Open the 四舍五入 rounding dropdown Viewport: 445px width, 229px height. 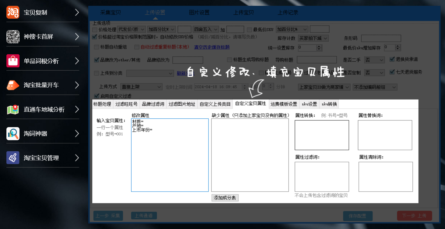coord(206,29)
